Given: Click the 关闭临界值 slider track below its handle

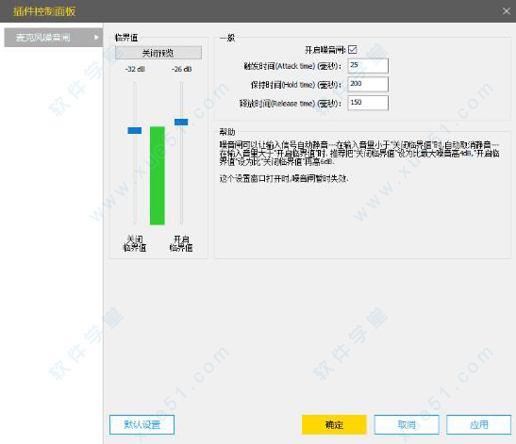Looking at the screenshot, I should click(135, 179).
